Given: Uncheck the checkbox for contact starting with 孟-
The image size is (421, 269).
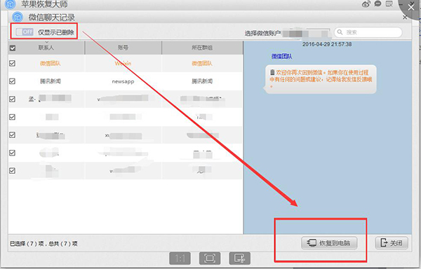Looking at the screenshot, I should (x=13, y=99).
